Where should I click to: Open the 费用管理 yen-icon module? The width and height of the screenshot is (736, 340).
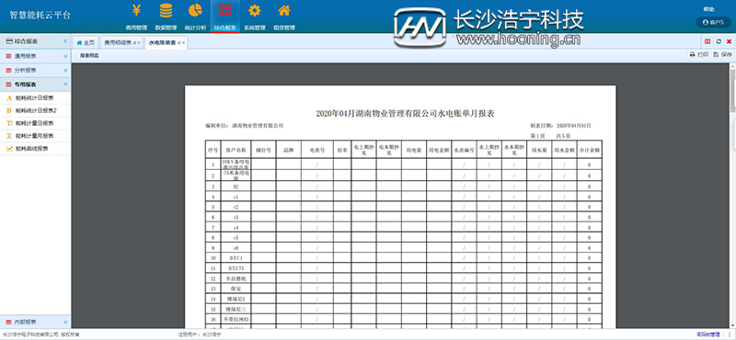coord(136,17)
